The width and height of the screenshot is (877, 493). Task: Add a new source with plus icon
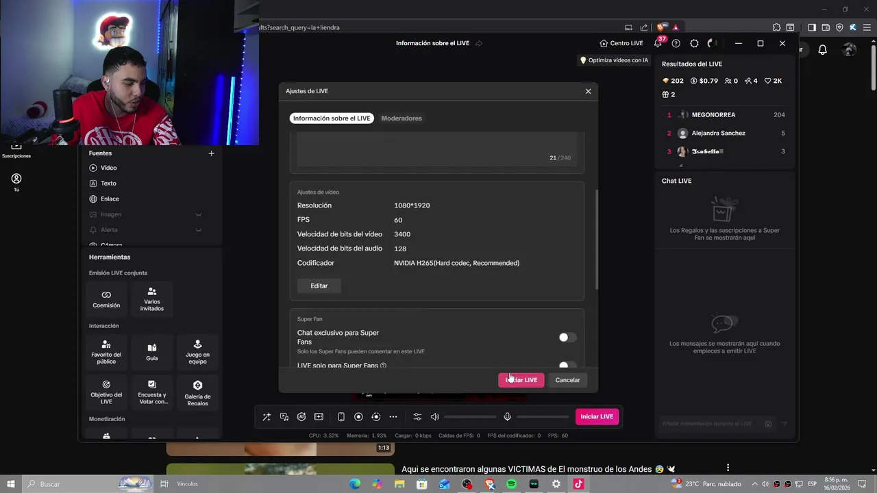click(x=211, y=153)
